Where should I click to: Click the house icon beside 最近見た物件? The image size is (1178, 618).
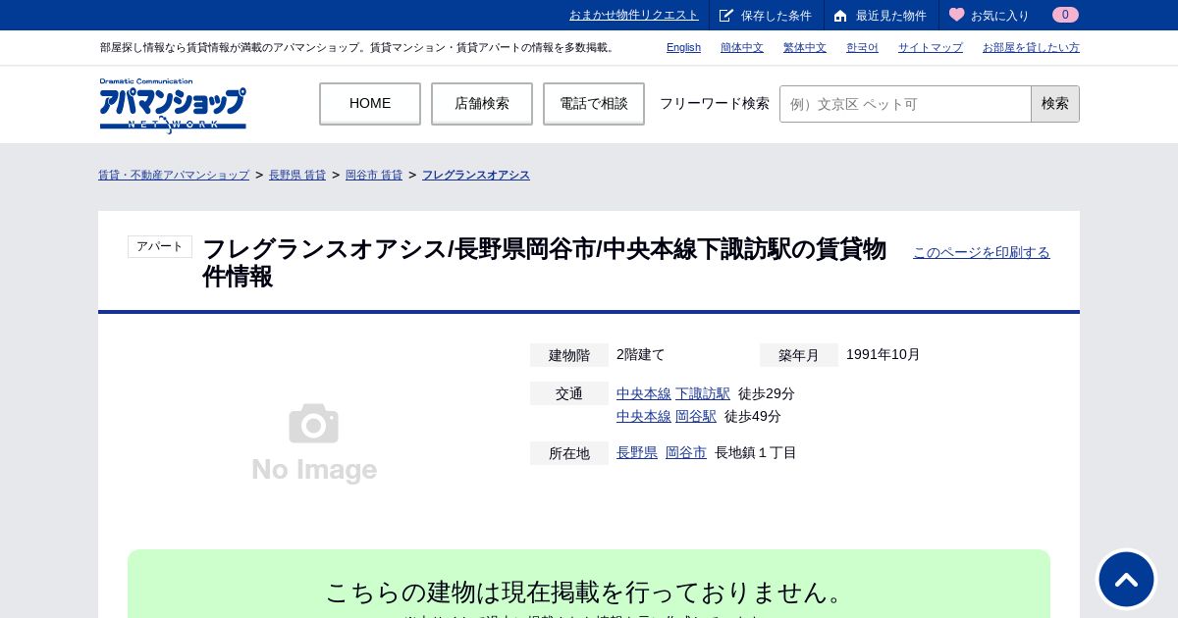(x=840, y=16)
